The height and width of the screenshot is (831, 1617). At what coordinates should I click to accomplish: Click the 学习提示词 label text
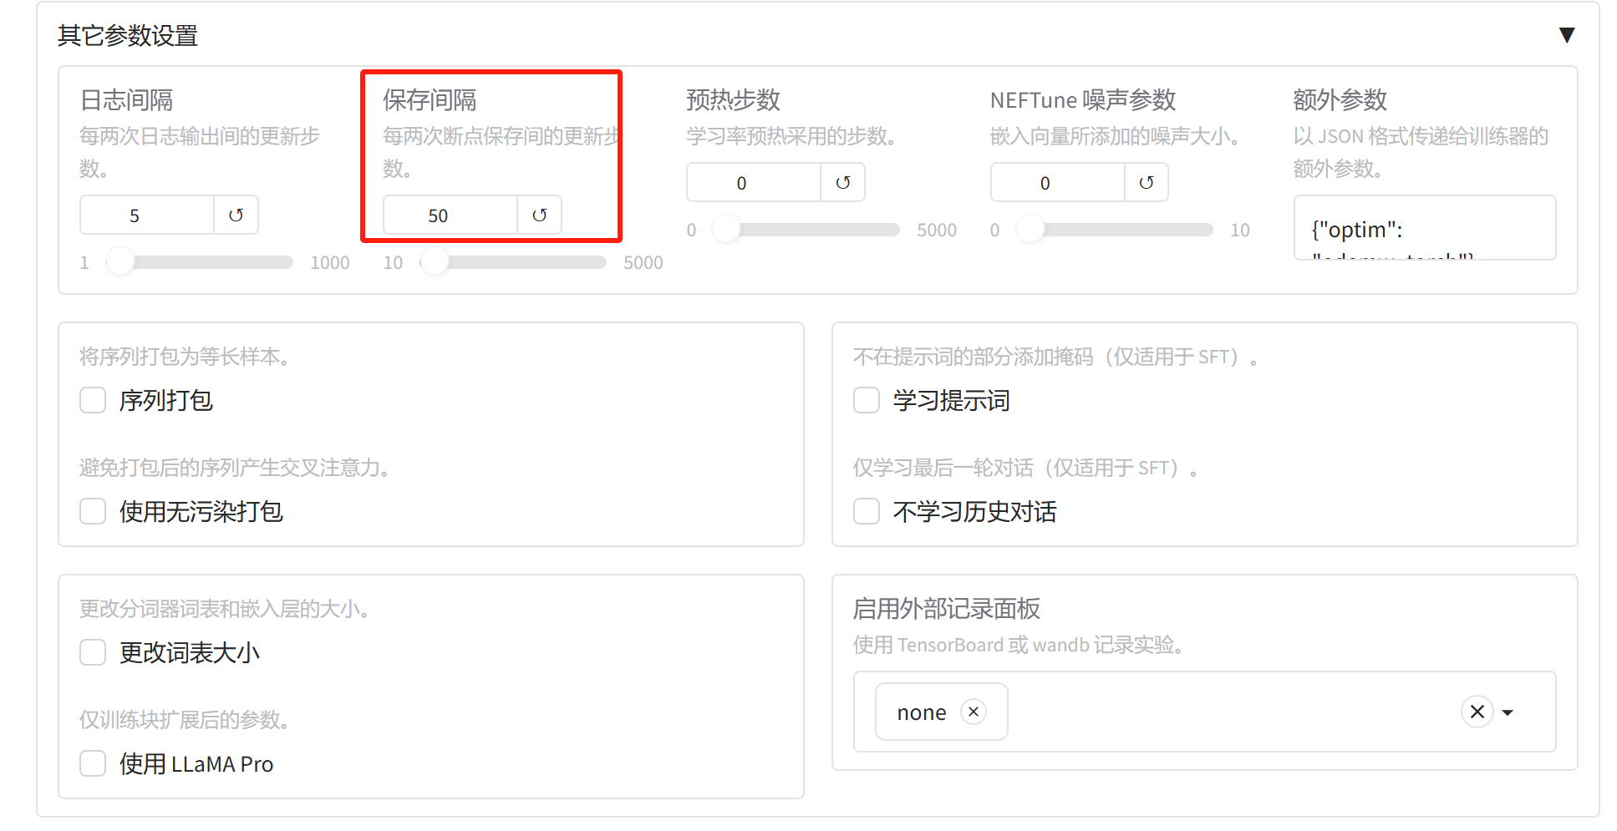(952, 401)
